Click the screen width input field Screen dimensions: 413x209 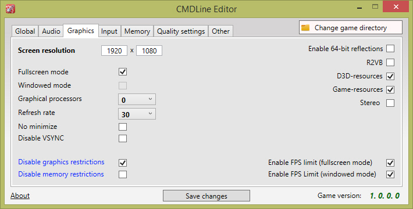tap(115, 51)
